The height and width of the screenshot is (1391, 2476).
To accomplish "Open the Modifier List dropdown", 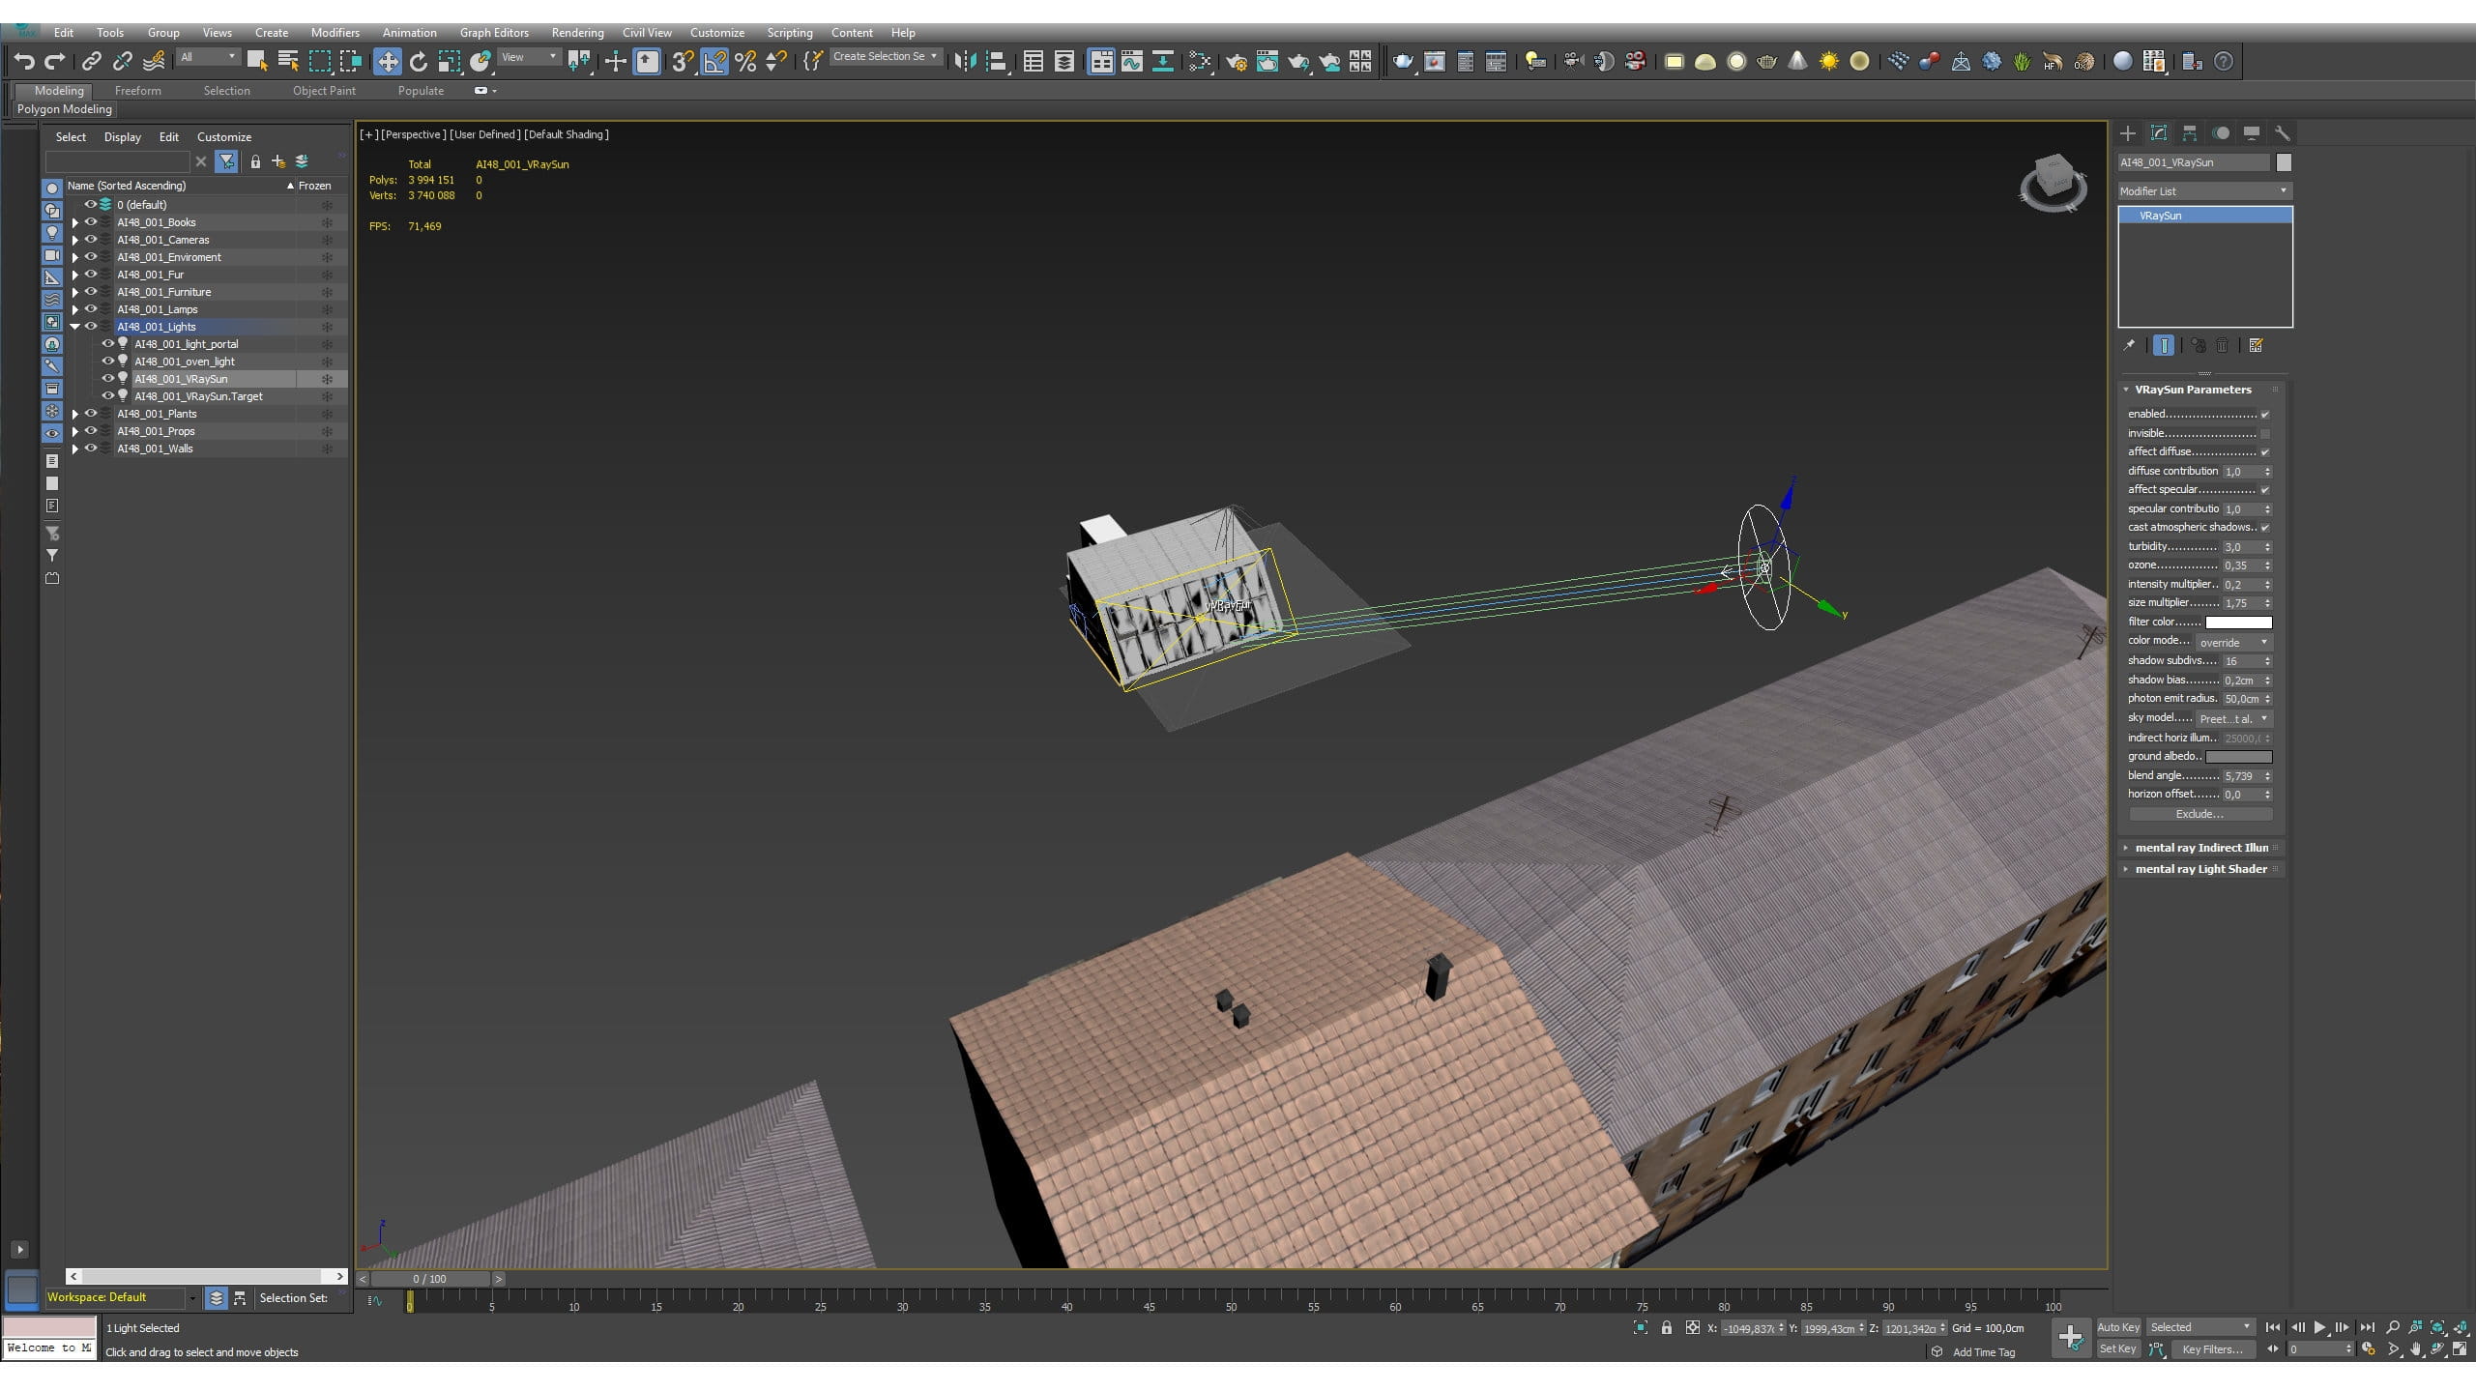I will (2203, 191).
